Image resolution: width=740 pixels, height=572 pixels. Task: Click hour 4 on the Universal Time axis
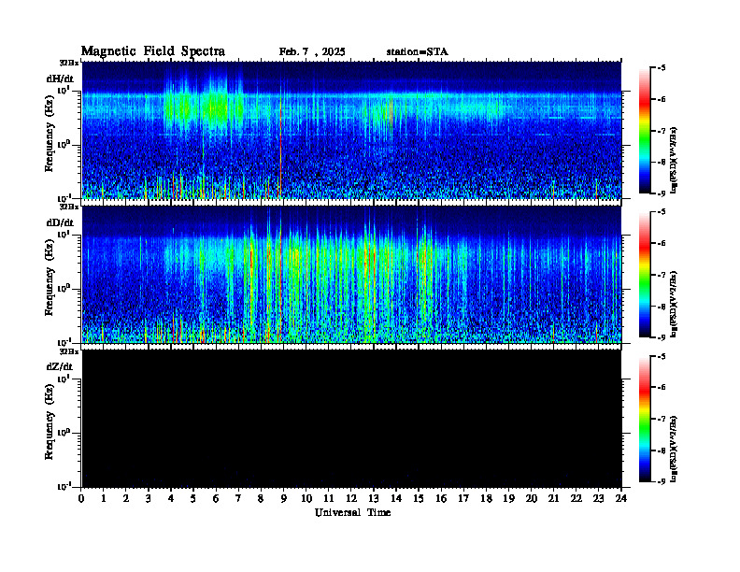click(x=171, y=499)
